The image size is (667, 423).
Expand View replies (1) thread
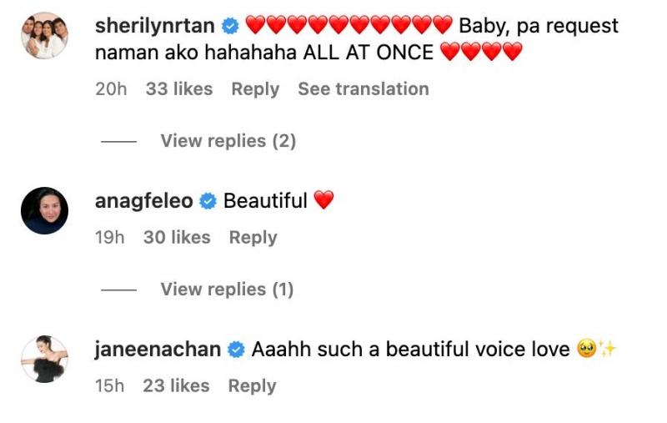click(227, 290)
